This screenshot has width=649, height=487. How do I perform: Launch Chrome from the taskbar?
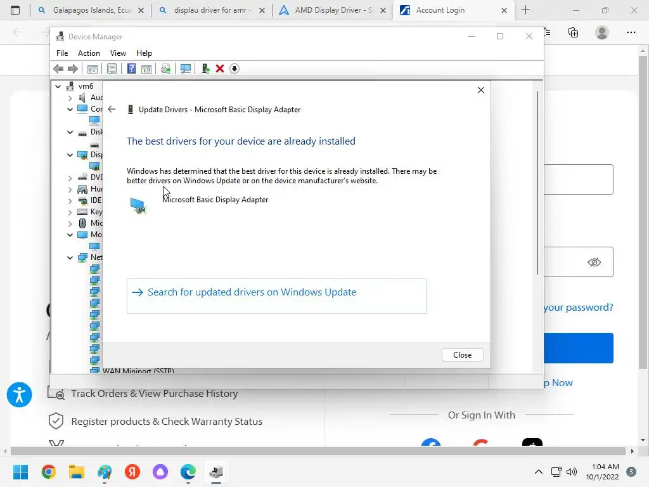(x=48, y=472)
